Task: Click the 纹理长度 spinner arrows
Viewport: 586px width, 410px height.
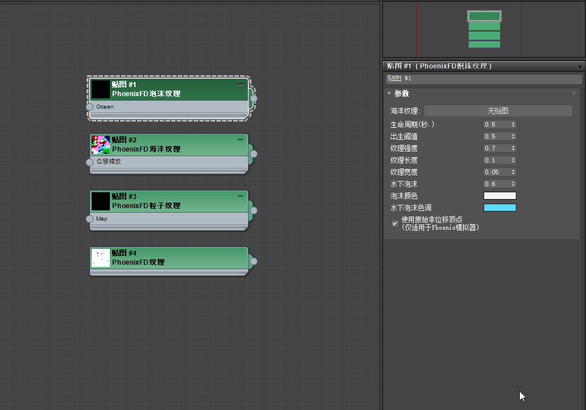Action: 514,160
